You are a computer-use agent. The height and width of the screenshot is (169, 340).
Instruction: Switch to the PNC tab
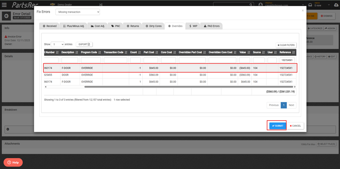[x=115, y=26]
